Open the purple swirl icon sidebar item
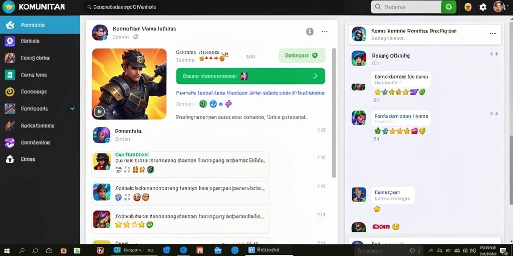 (x=10, y=142)
